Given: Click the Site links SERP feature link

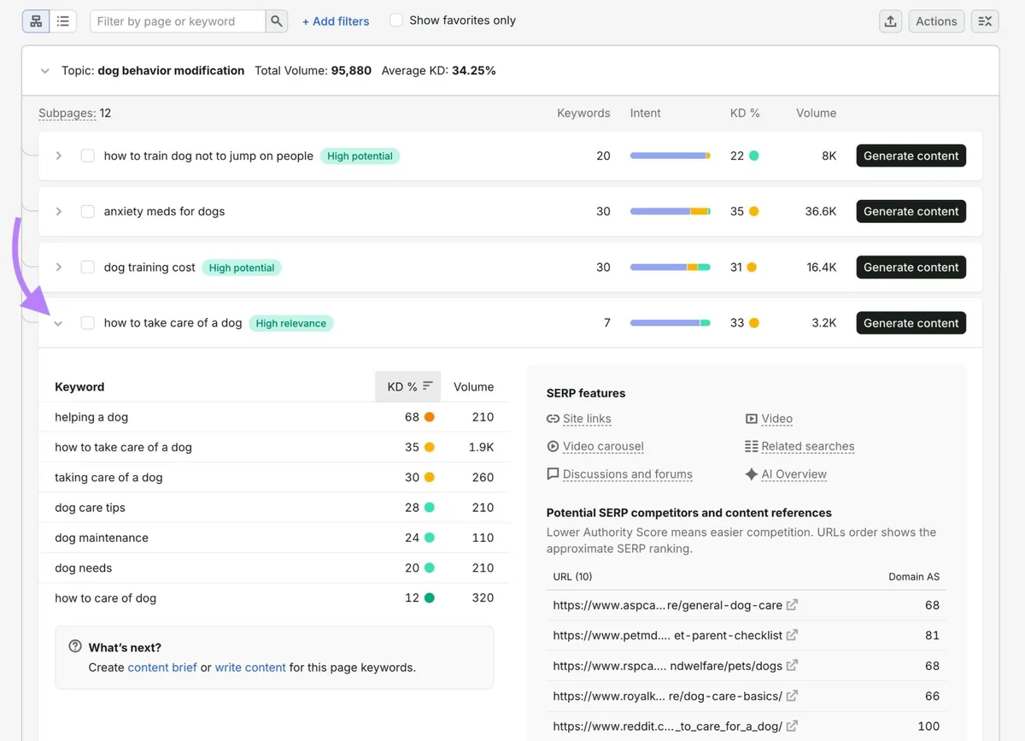Looking at the screenshot, I should pyautogui.click(x=587, y=419).
